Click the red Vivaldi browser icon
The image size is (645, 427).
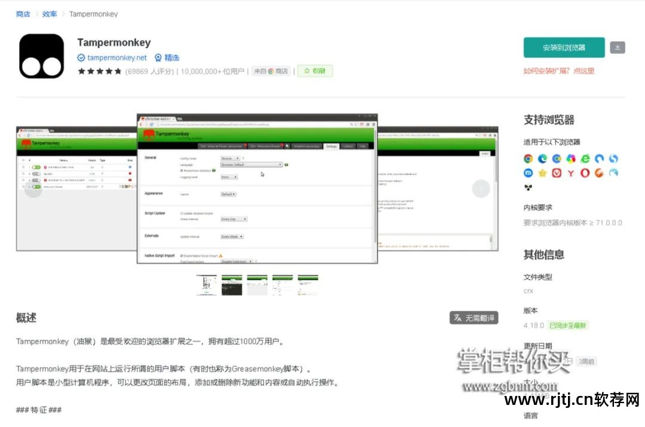[x=557, y=173]
